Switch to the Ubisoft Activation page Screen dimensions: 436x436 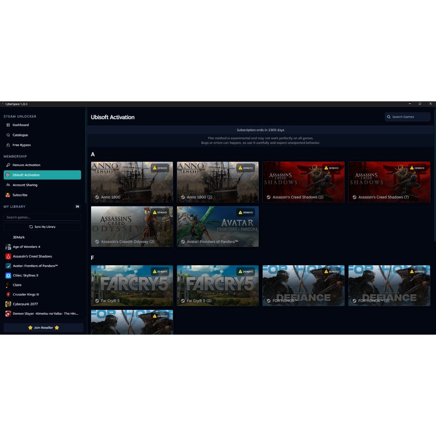click(x=26, y=175)
